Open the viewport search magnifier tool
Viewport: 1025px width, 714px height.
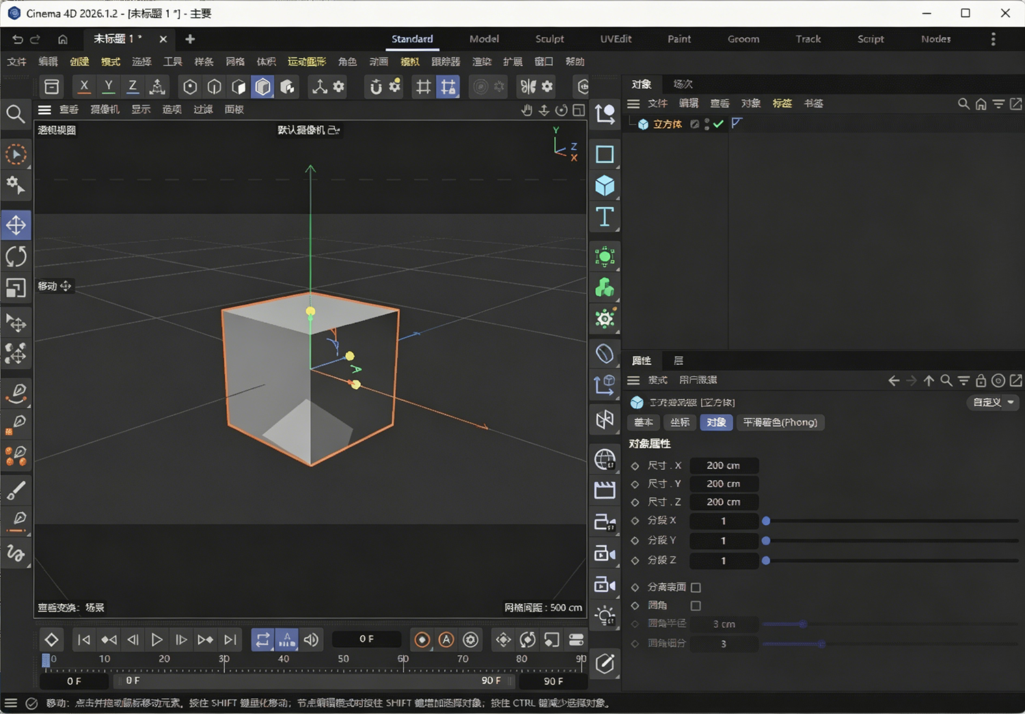point(16,114)
